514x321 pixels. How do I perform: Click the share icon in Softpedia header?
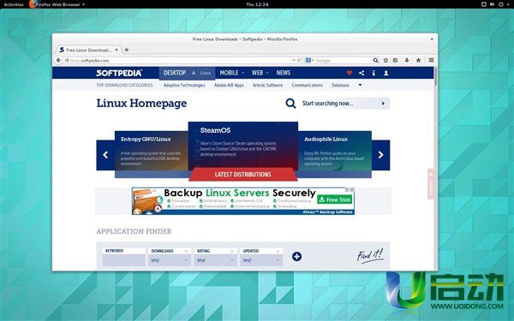(362, 73)
